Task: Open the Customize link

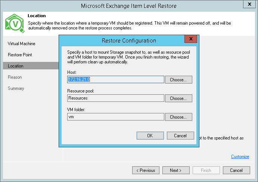Action: pyautogui.click(x=240, y=157)
